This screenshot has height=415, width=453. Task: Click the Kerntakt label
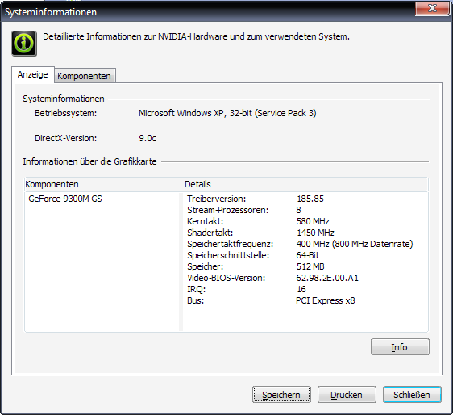pos(206,221)
